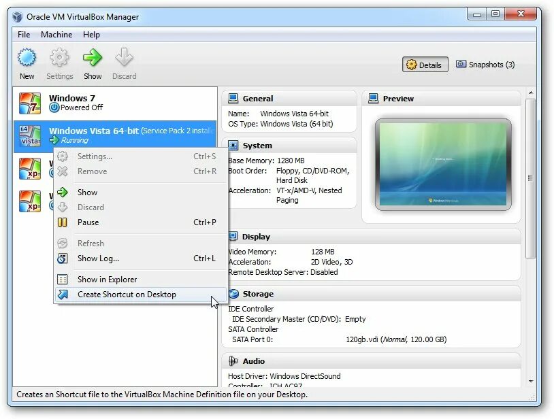Viewport: 554px width, 419px height.
Task: Click the green Show arrow toolbar icon
Action: coord(93,58)
